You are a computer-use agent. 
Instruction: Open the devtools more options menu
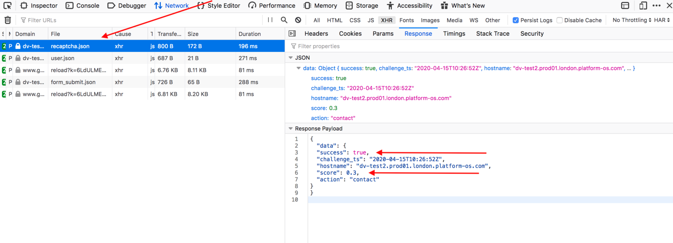pos(656,5)
